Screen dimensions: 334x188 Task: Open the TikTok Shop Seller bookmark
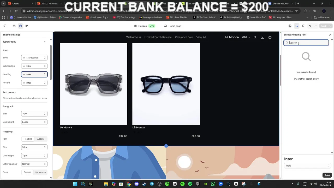click(205, 17)
